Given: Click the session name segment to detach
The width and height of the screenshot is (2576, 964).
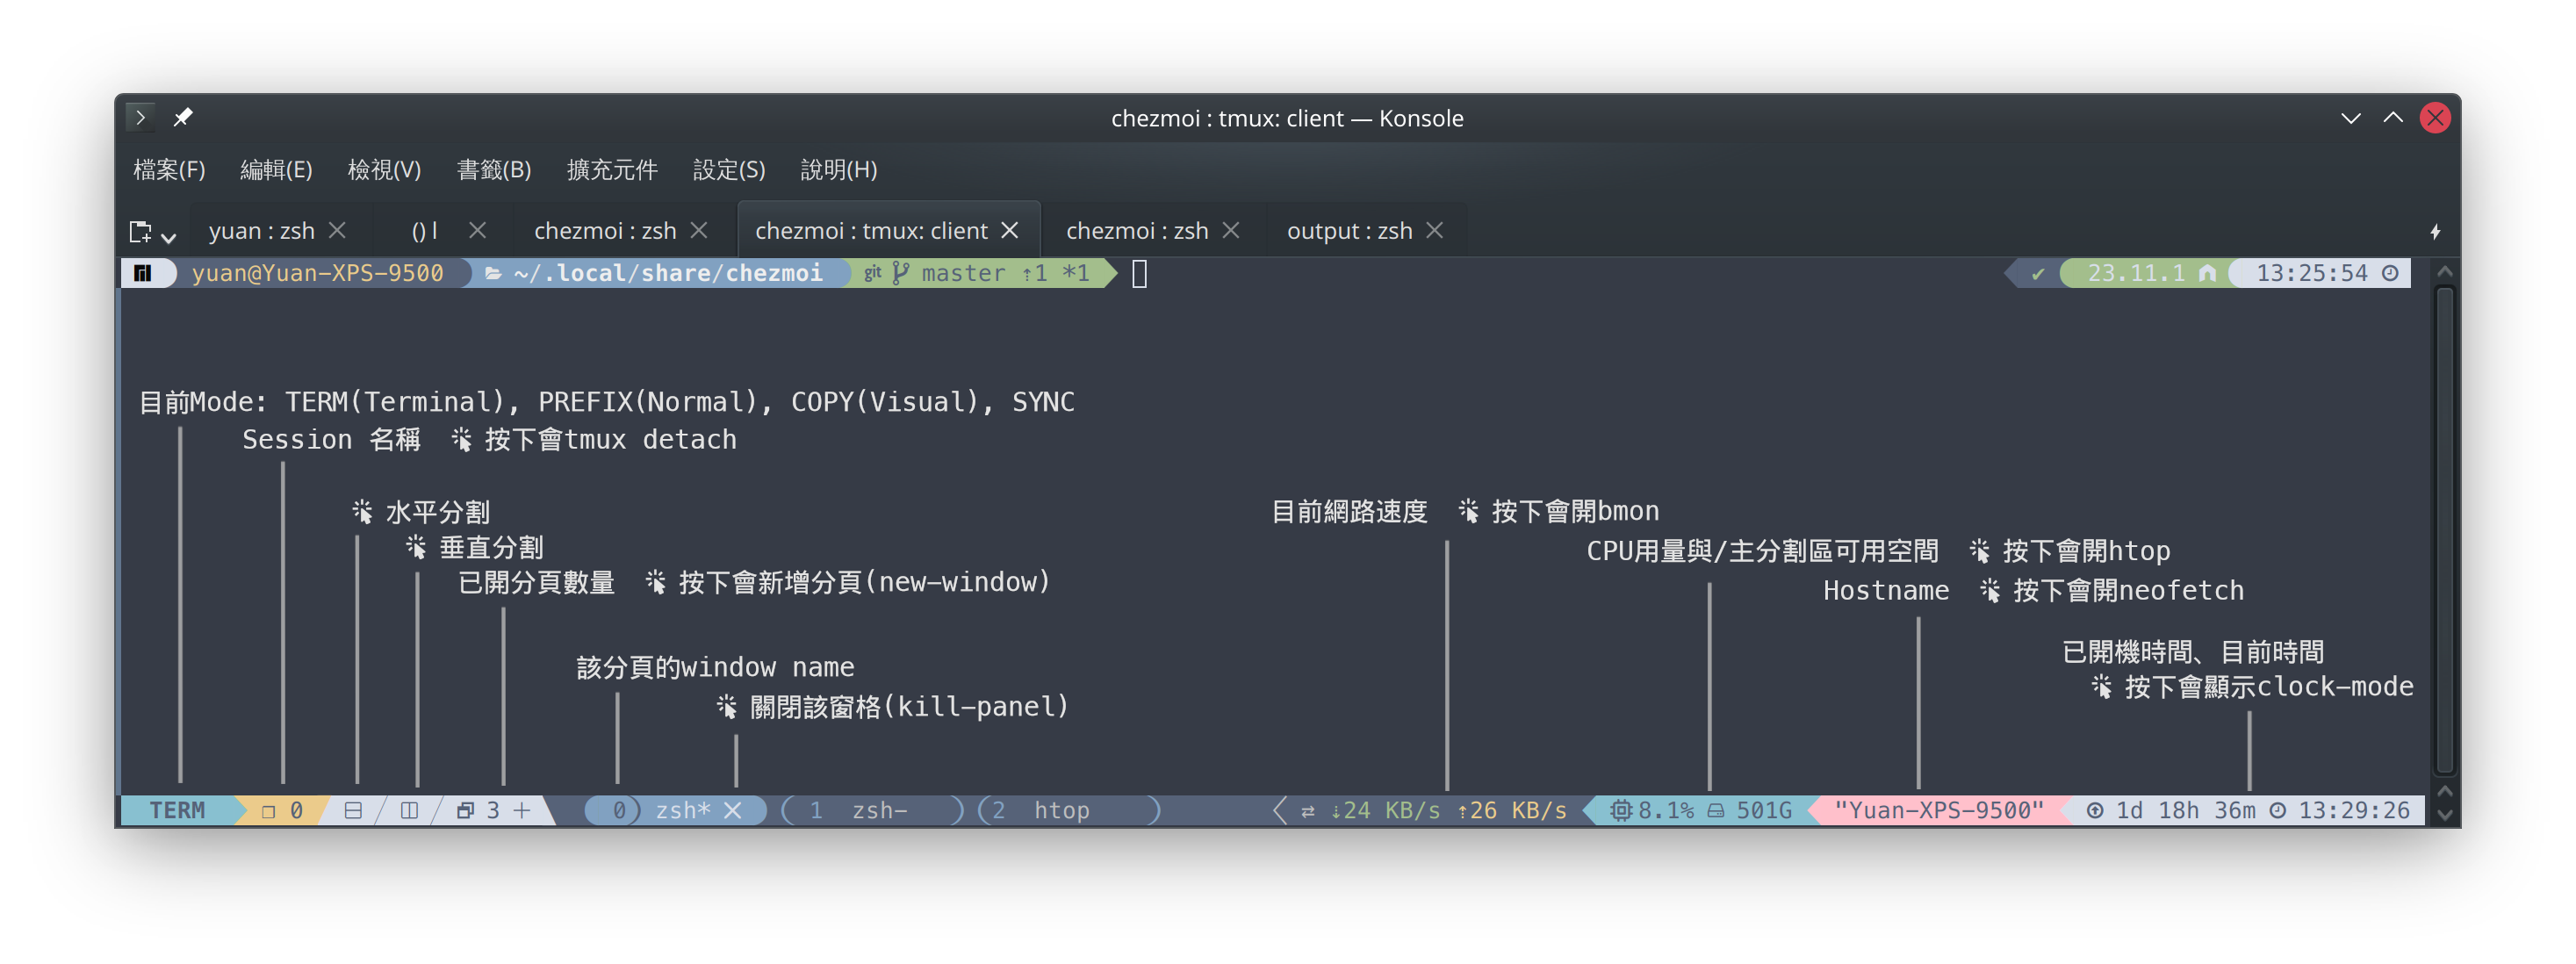Looking at the screenshot, I should [283, 810].
